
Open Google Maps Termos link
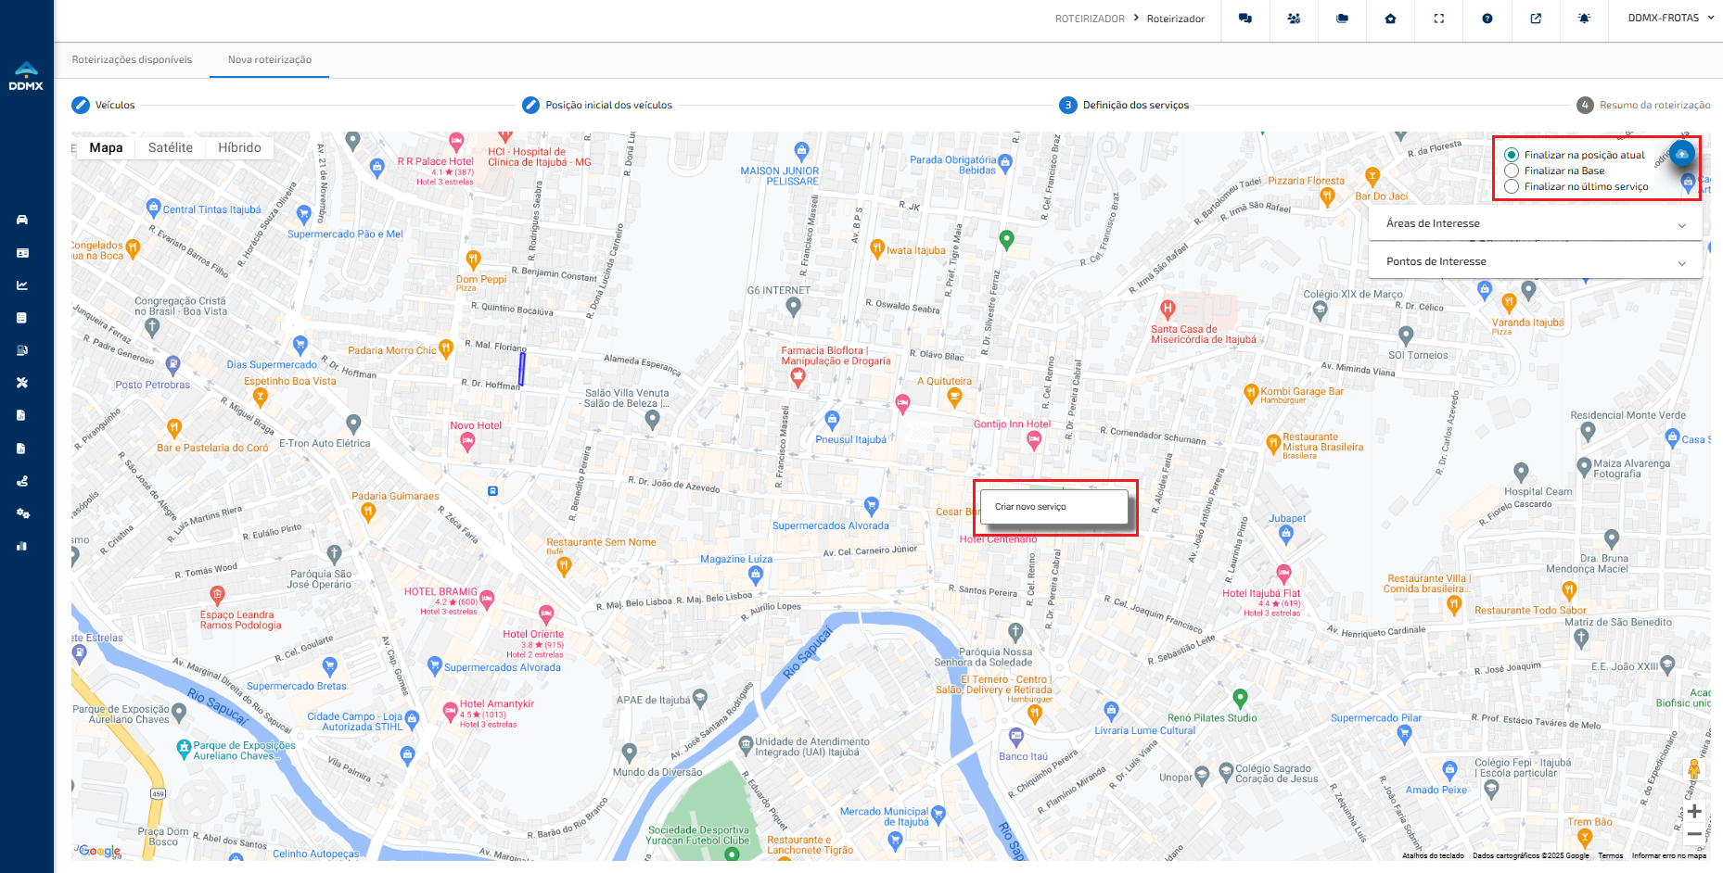[1611, 855]
